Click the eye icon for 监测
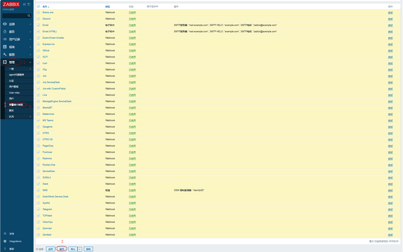This screenshot has height=252, width=403. (x=5, y=24)
